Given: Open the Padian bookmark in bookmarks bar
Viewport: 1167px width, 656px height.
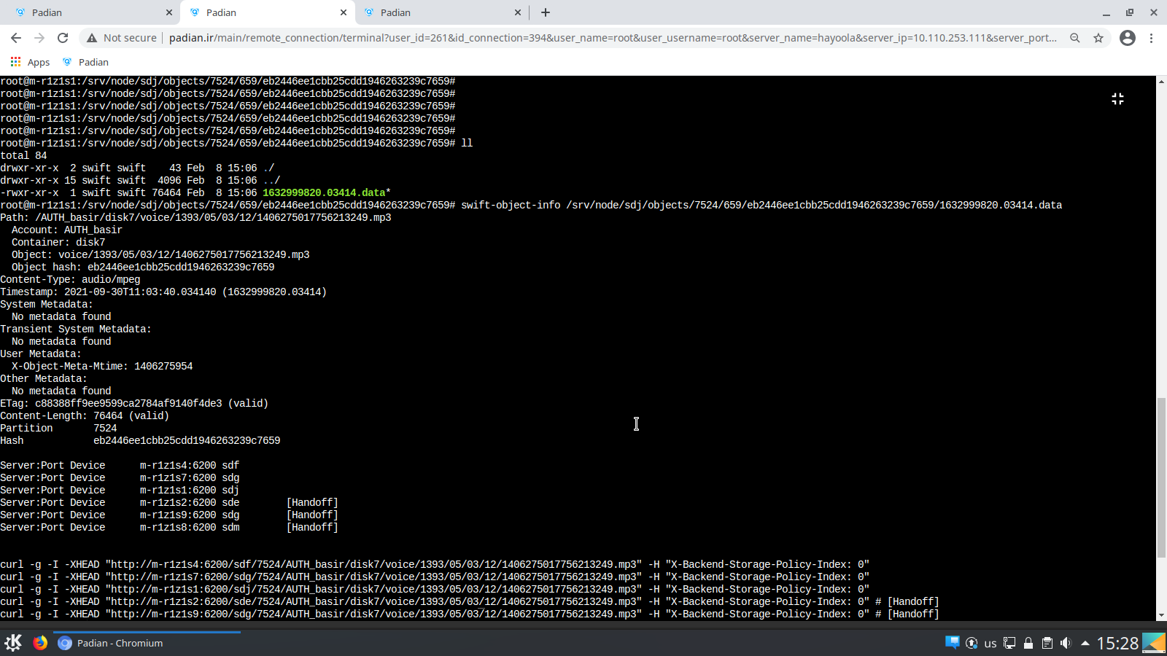Looking at the screenshot, I should pos(85,63).
